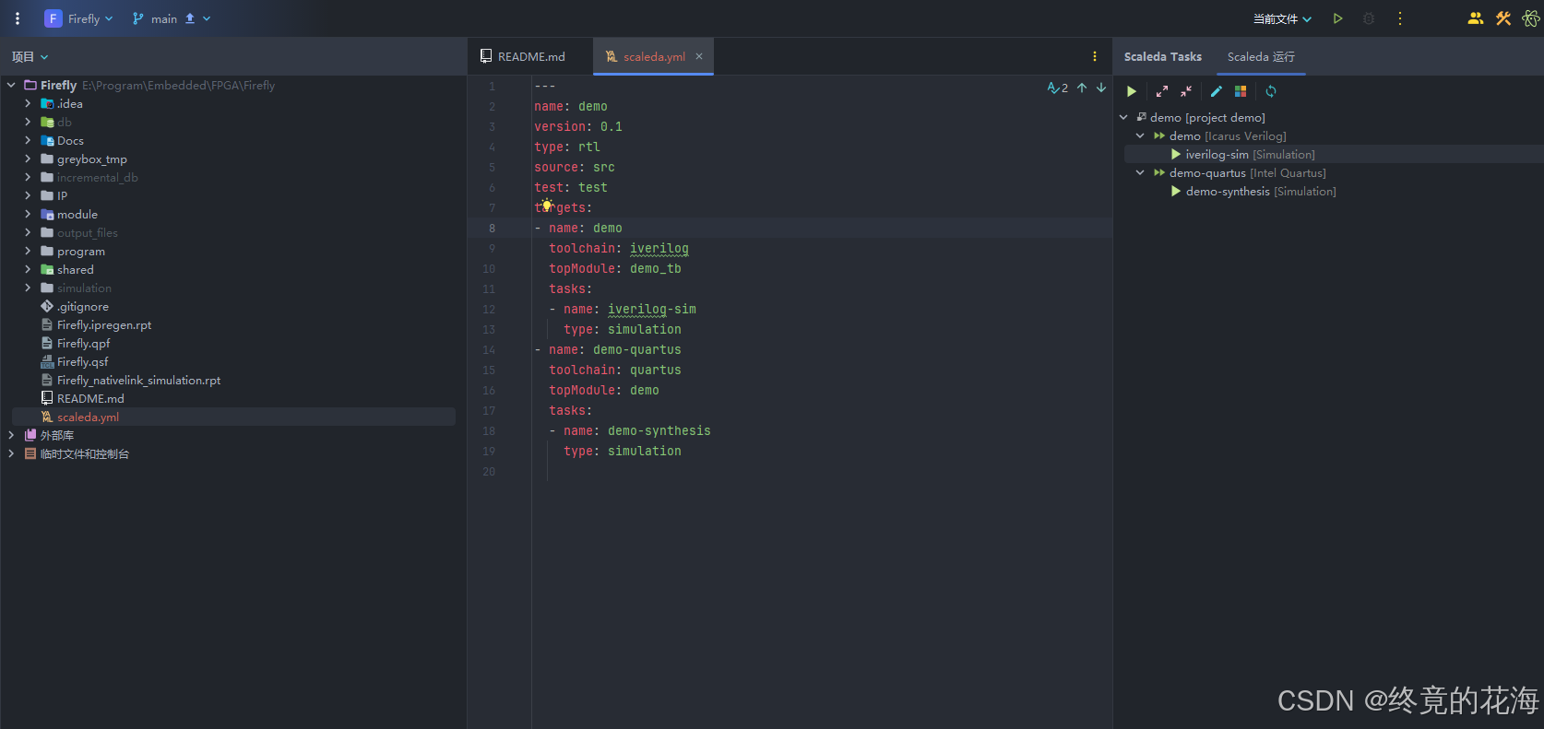
Task: Click the lightbulb quick-fix icon
Action: [547, 206]
